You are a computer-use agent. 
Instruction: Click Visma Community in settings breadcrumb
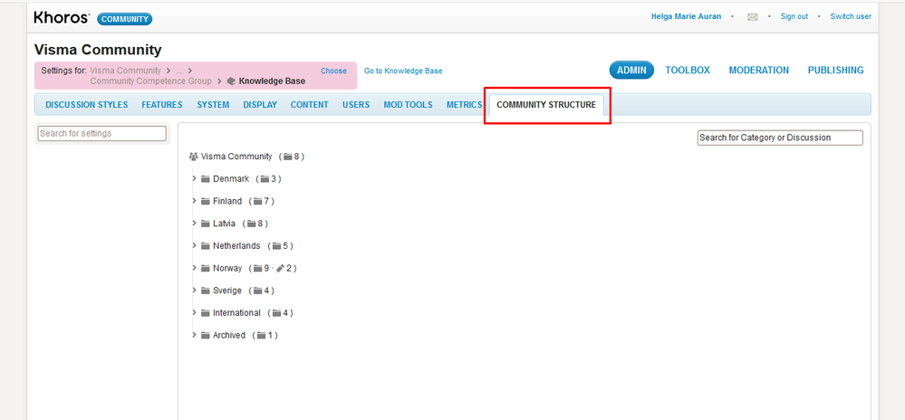[125, 71]
